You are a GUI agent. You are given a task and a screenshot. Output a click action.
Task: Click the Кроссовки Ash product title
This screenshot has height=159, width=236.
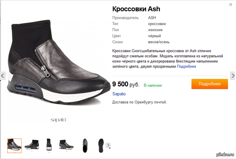coord(136,9)
